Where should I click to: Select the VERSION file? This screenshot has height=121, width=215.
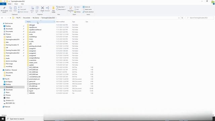(32, 93)
